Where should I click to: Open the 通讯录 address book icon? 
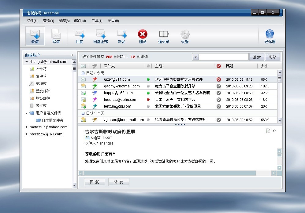click(x=164, y=36)
